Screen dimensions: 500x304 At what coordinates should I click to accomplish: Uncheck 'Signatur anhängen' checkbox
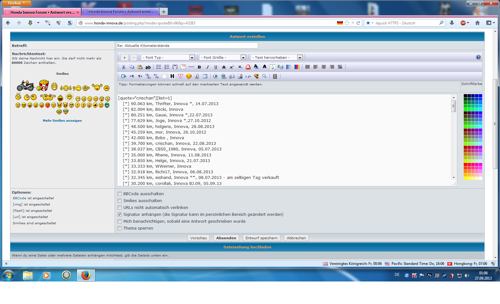click(x=119, y=215)
